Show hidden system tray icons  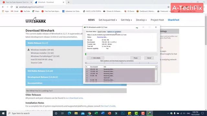pyautogui.click(x=168, y=113)
